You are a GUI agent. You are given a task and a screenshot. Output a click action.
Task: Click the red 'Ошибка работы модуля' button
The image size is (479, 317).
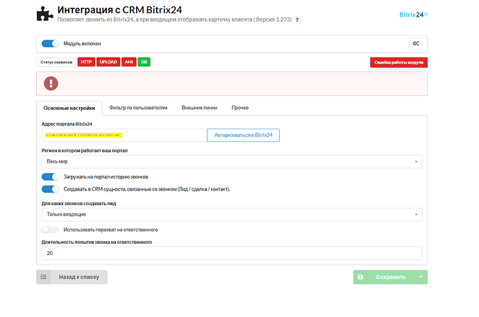tap(398, 63)
